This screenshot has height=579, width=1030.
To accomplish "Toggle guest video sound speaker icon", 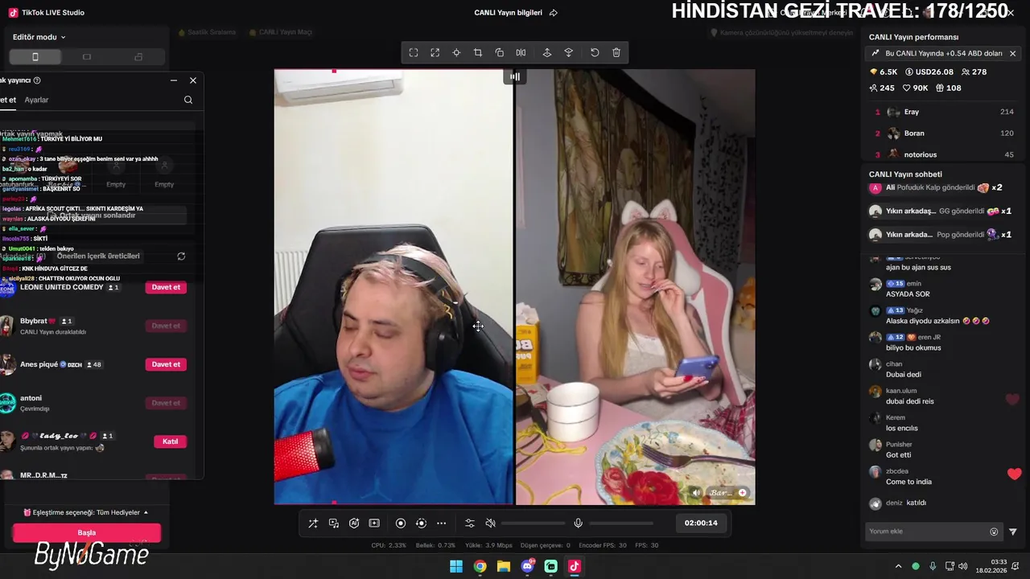I will 696,493.
